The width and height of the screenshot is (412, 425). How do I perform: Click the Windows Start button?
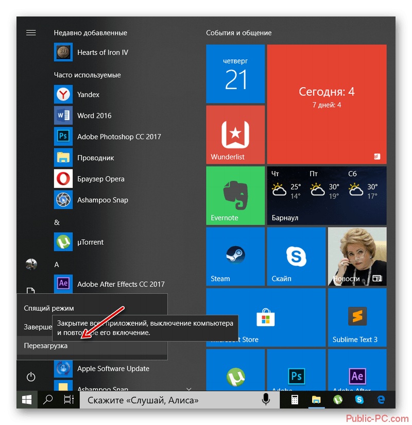tap(27, 400)
